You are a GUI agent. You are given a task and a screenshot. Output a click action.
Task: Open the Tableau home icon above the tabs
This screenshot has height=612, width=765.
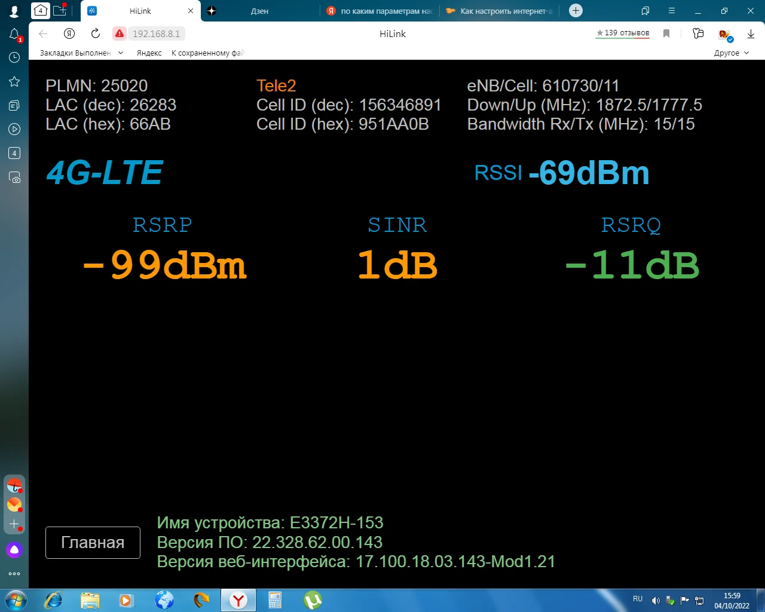40,10
